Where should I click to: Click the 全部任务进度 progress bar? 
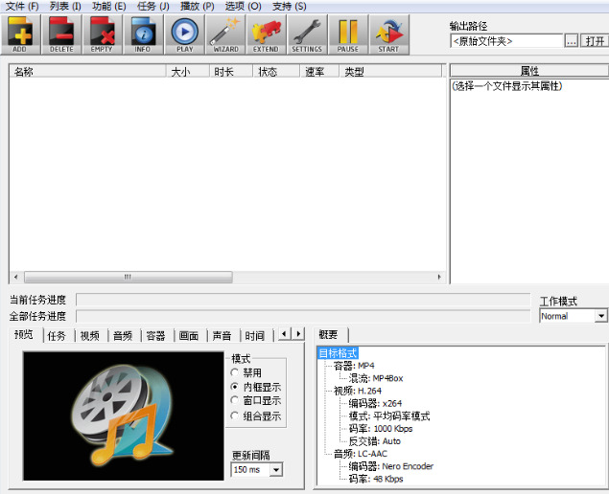tap(303, 316)
